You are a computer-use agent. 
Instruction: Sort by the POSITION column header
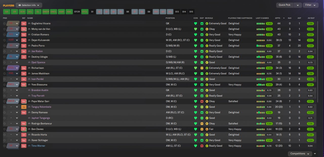pyautogui.click(x=170, y=18)
